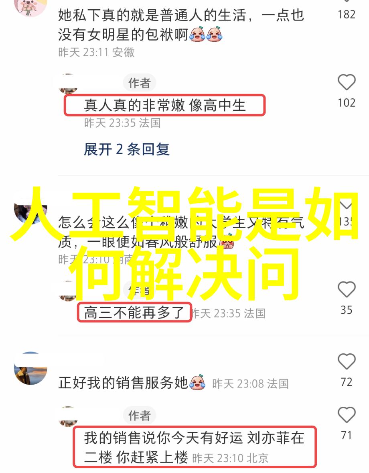369x473 pixels.
Task: Tap author avatar above 我的销售说 reply
Action: pos(68,417)
